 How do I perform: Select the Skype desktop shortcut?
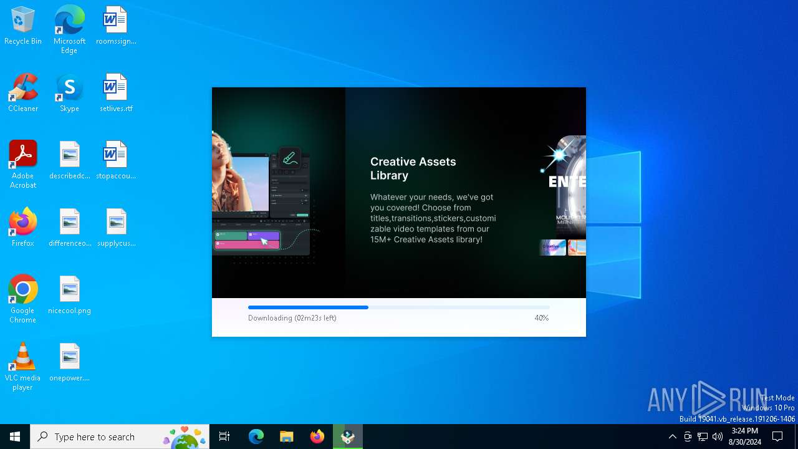click(x=69, y=94)
